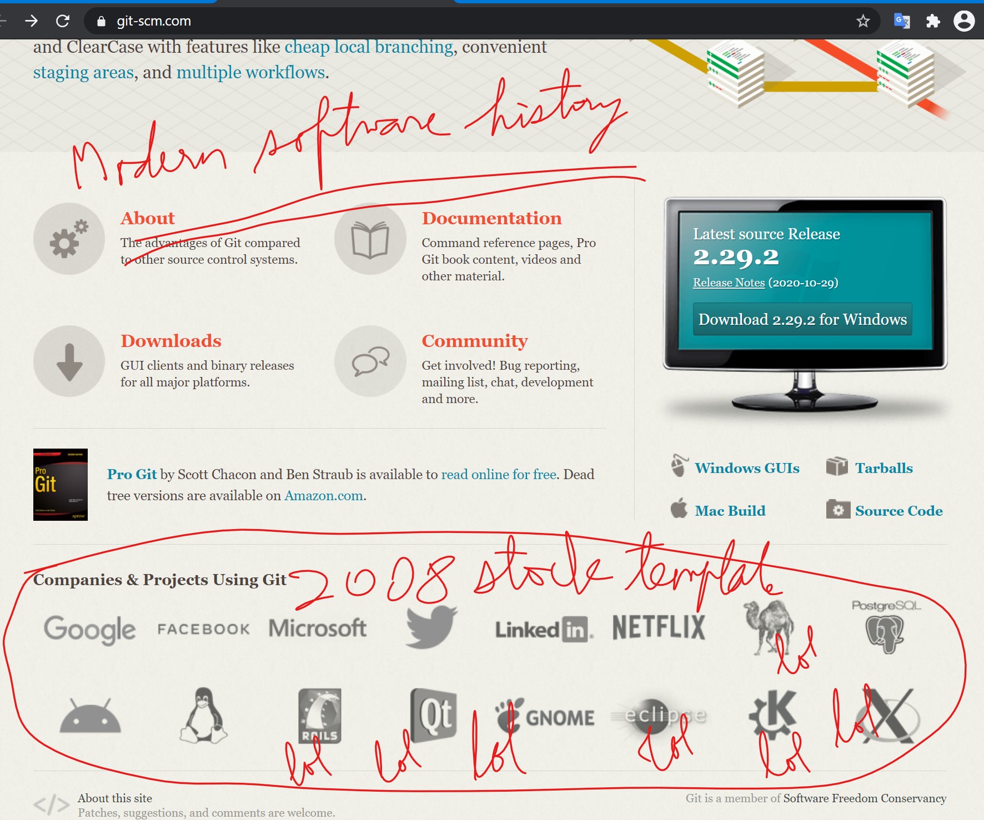
Task: Click the browser forward arrow
Action: click(x=32, y=21)
